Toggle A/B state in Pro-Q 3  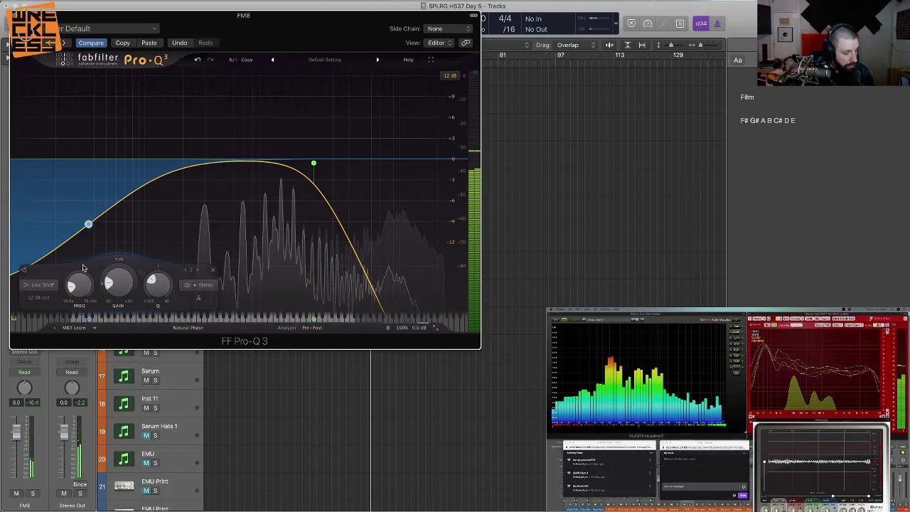pos(232,60)
